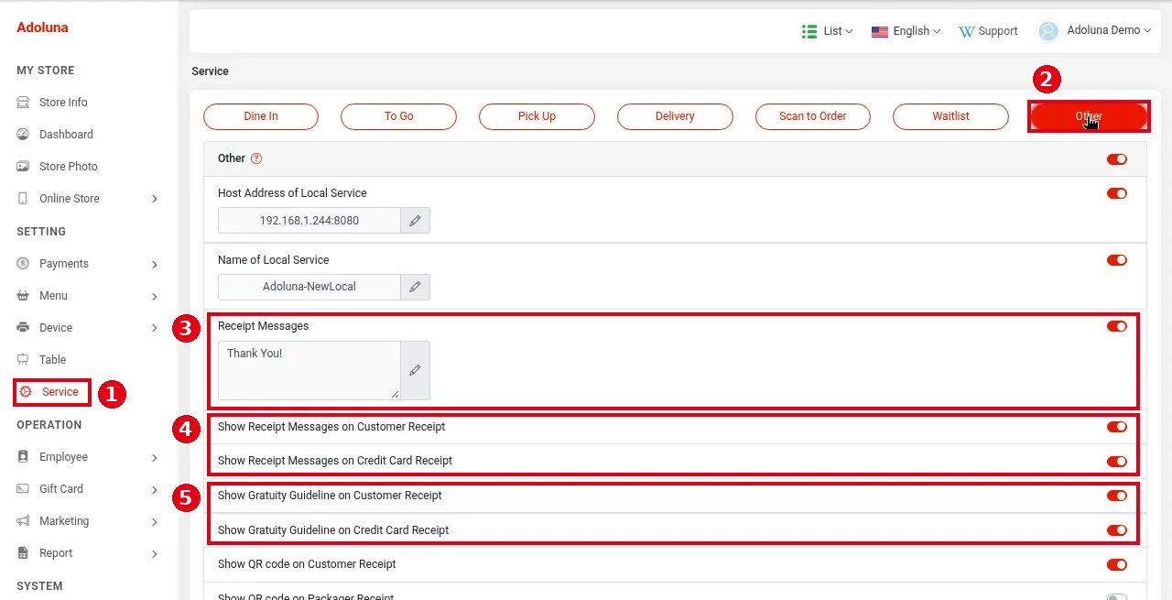Click the Adoluna Demo user avatar
The width and height of the screenshot is (1172, 600).
click(x=1048, y=31)
